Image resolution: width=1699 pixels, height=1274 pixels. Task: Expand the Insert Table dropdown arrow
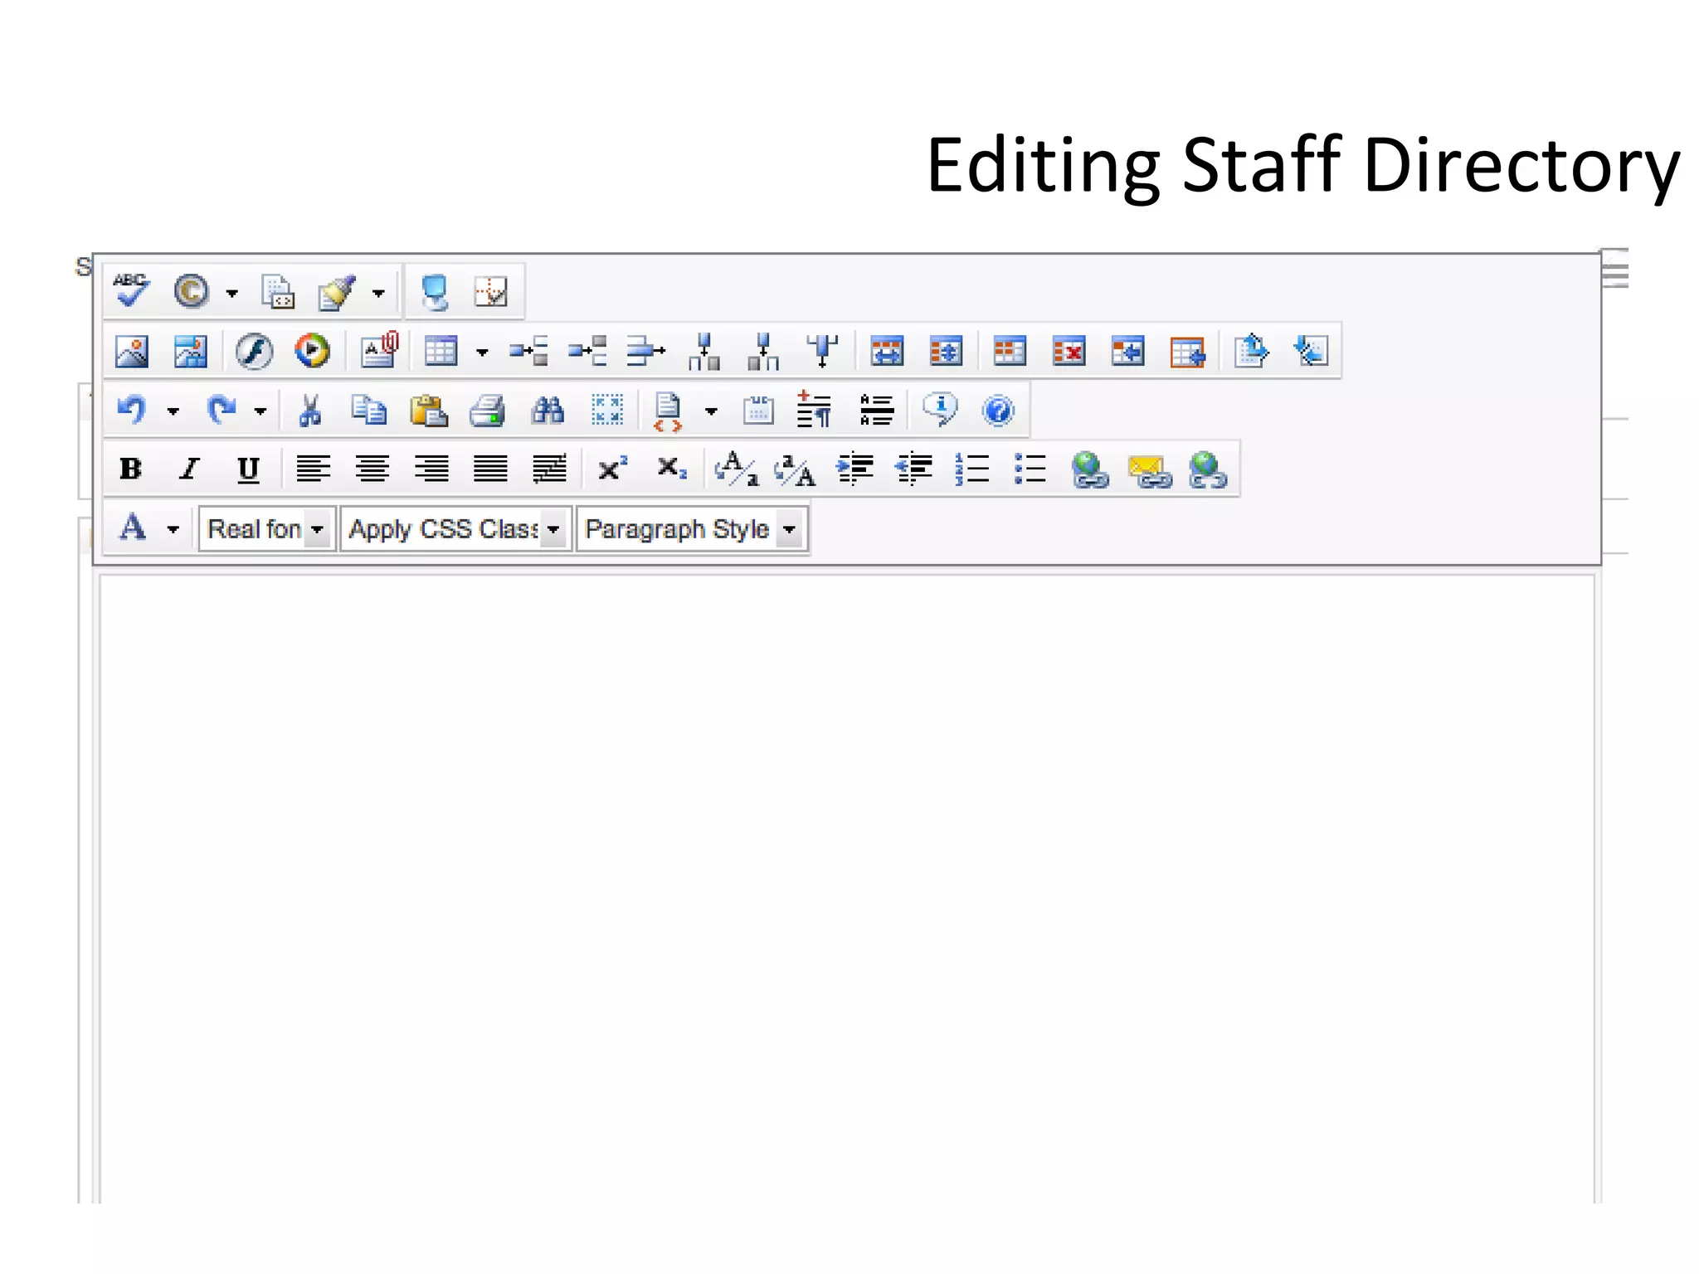click(x=482, y=353)
